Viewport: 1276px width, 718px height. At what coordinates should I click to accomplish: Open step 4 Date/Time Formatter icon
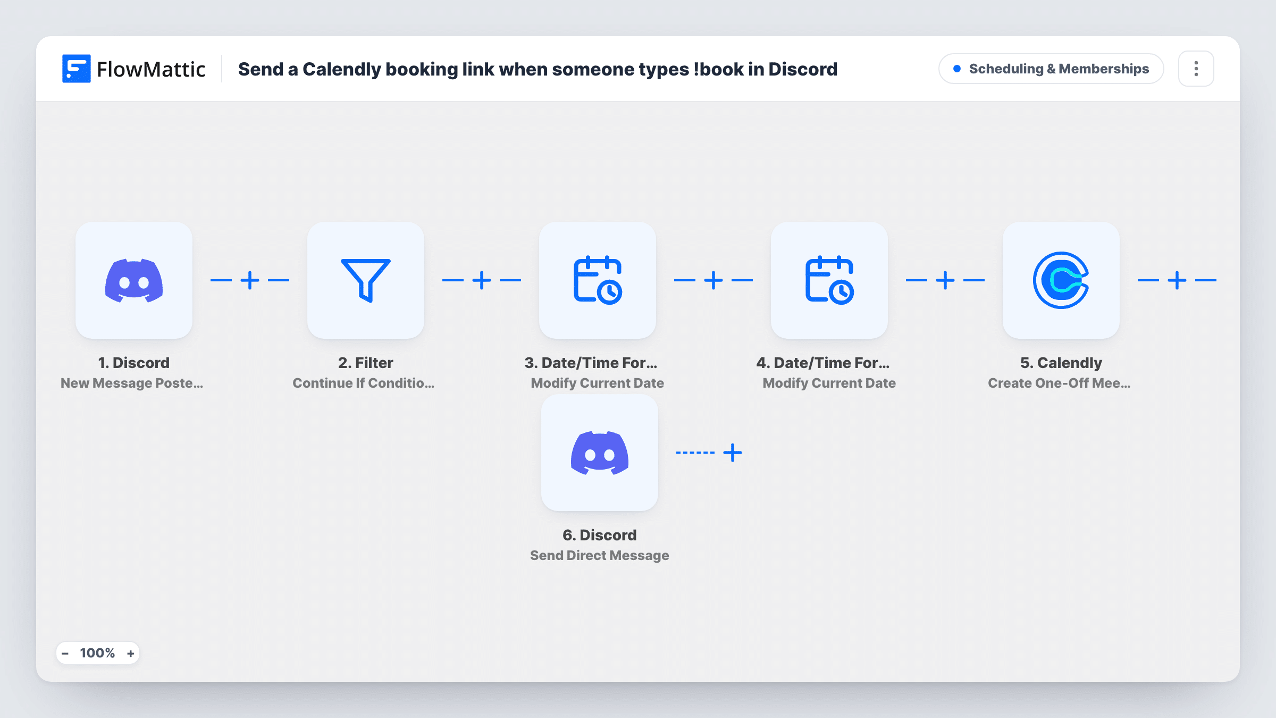coord(829,280)
